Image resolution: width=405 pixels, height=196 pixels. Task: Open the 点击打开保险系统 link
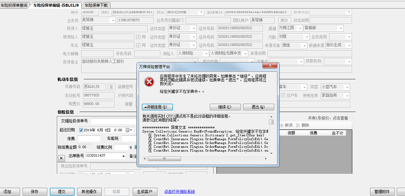pos(180,192)
